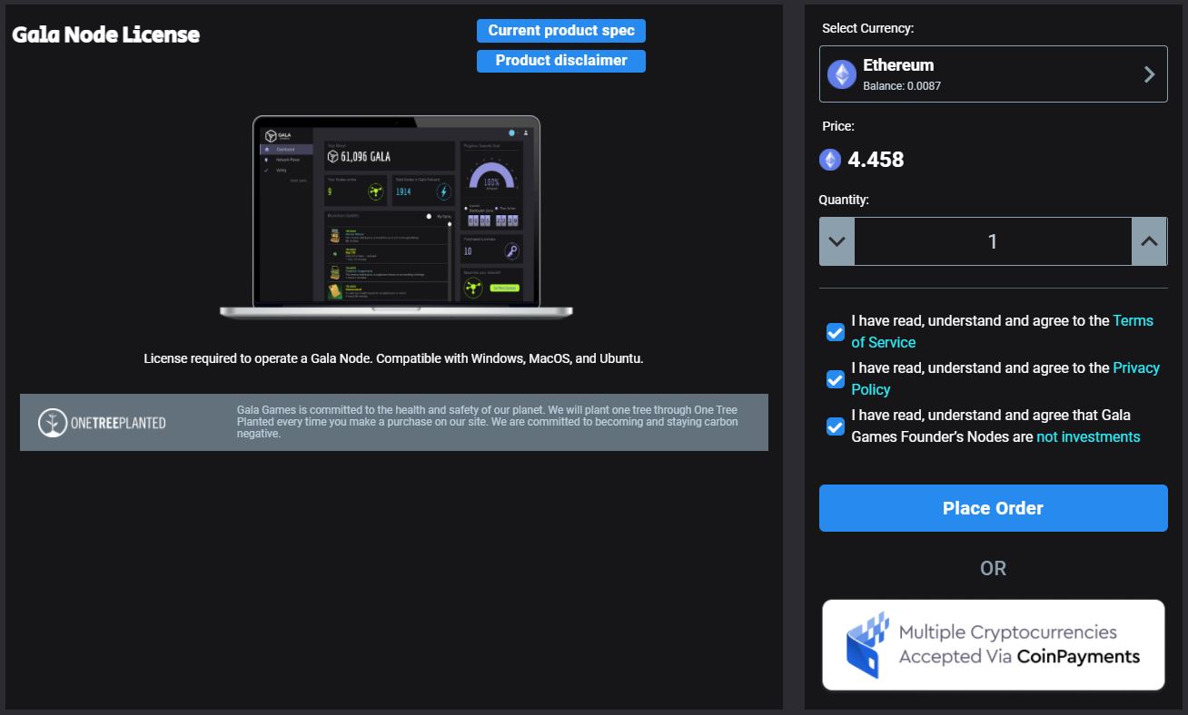
Task: Click the Select Currency label
Action: [x=867, y=29]
